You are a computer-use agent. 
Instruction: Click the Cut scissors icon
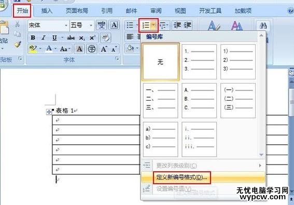tap(17, 24)
